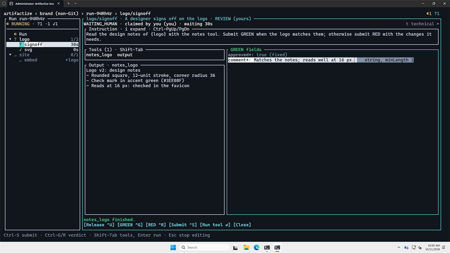Open the Windows Start menu
The image size is (450, 253).
coord(173,247)
